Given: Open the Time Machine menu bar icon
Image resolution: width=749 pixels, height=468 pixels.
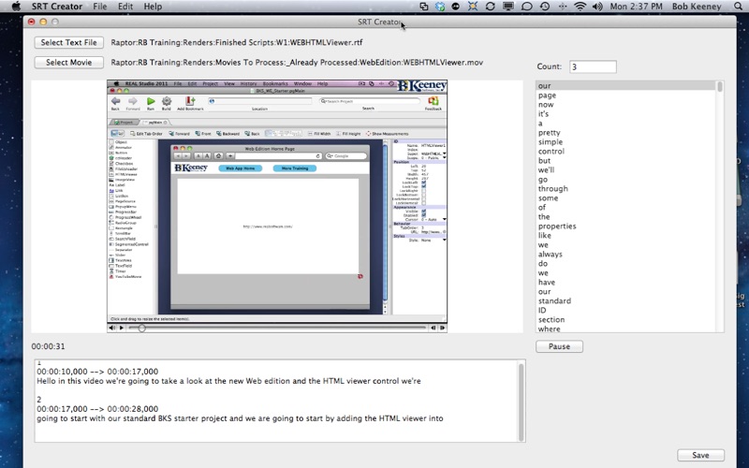Looking at the screenshot, I should [545, 7].
